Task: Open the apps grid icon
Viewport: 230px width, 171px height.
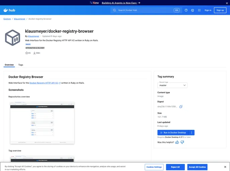Action: click(x=199, y=10)
